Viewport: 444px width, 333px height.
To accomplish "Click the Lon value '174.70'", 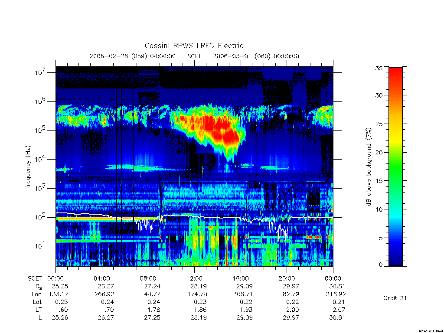I will click(196, 294).
